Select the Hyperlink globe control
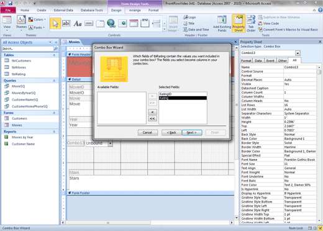 [111, 24]
